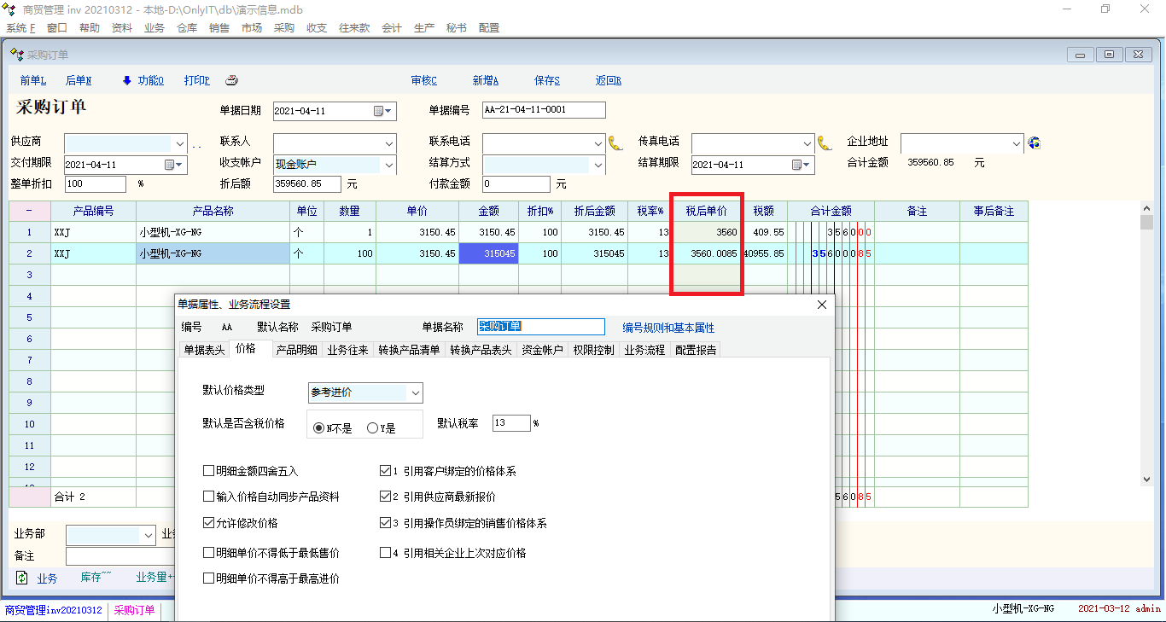Expand the 收支帐户 combo box
1166x622 pixels.
[388, 164]
